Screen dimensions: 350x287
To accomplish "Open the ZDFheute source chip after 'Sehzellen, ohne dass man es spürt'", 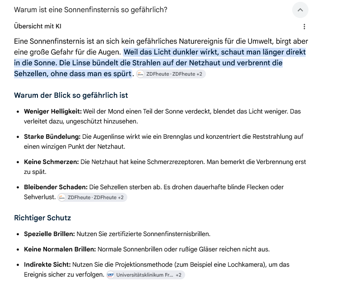I will click(171, 74).
